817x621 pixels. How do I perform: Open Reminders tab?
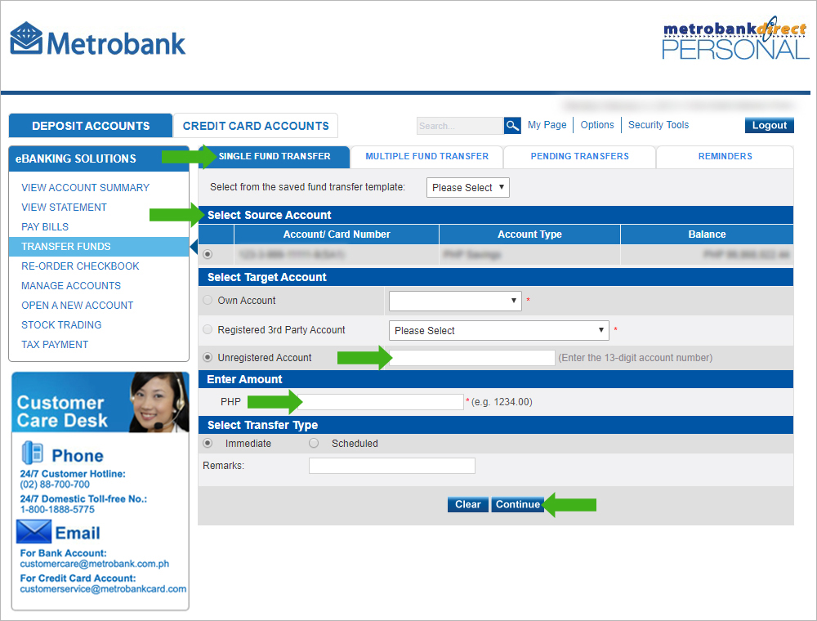pyautogui.click(x=725, y=156)
